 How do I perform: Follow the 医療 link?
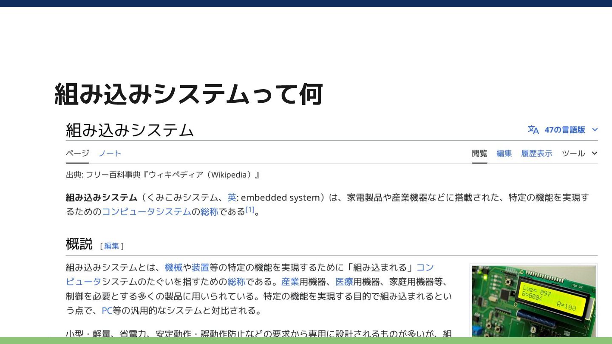(x=344, y=282)
